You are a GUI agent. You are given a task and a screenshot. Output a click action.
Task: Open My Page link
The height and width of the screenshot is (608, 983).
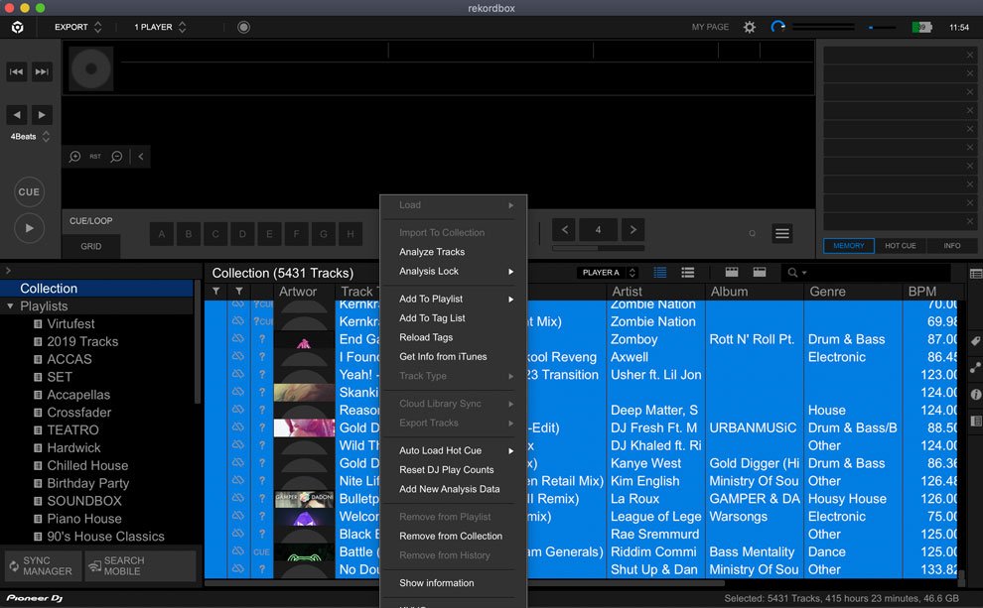(x=709, y=27)
